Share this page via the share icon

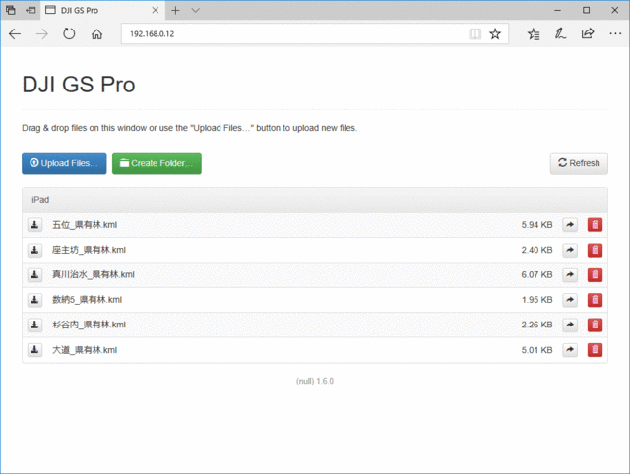pos(588,34)
